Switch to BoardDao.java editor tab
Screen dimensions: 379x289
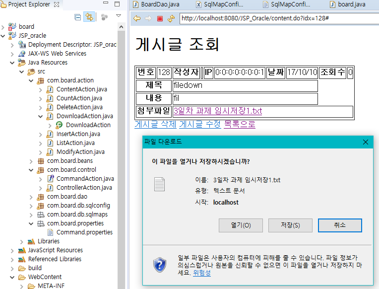coord(156,4)
